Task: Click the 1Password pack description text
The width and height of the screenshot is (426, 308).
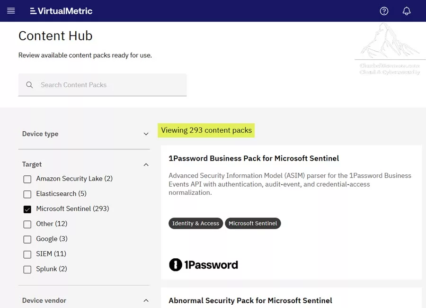Action: 290,184
